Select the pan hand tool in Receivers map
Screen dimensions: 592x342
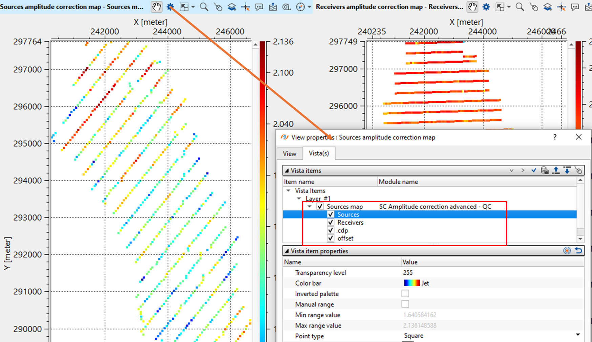click(472, 7)
